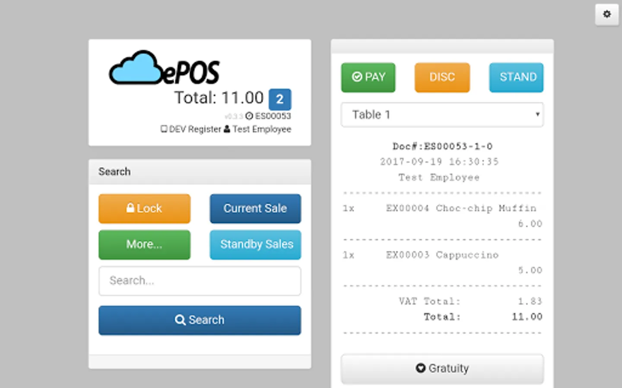This screenshot has width=622, height=388.
Task: Show Standby Sales list
Action: [x=255, y=245]
